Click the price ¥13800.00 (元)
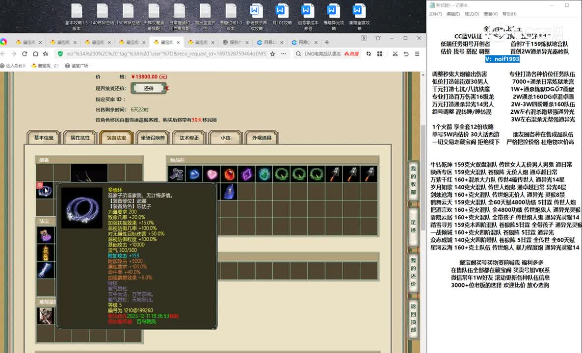 coord(149,77)
